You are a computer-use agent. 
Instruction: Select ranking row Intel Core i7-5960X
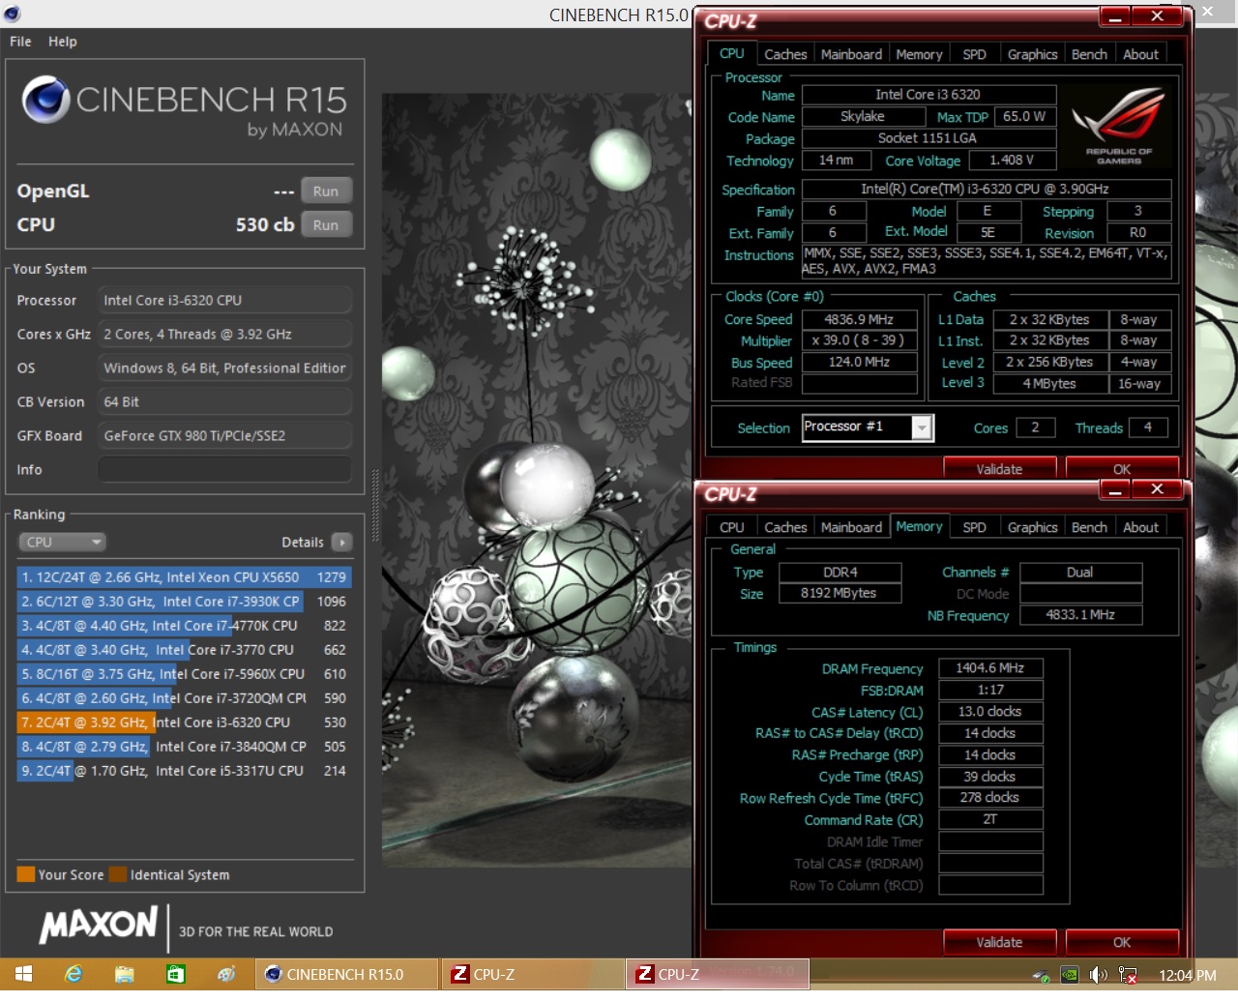click(184, 674)
